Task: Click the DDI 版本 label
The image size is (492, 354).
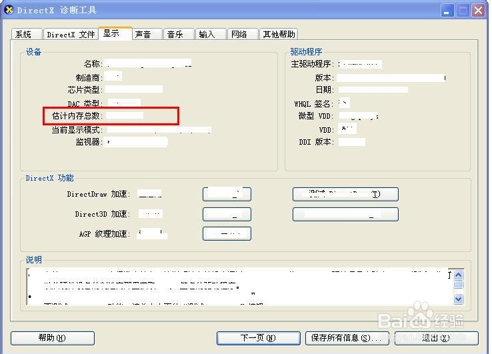Action: (316, 142)
